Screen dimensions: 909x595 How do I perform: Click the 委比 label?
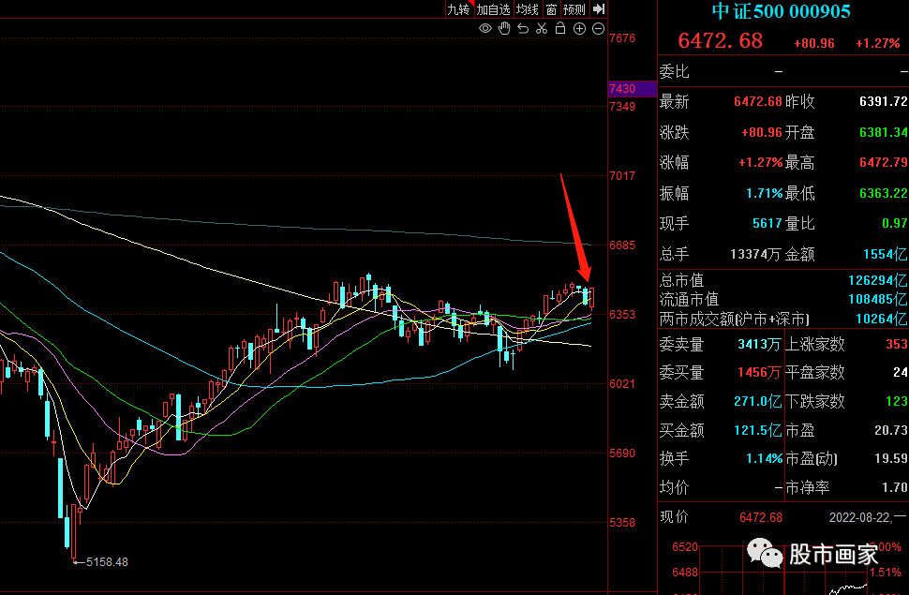point(674,72)
